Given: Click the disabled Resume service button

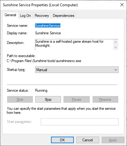Looking at the screenshot, I should pyautogui.click(x=105, y=100).
